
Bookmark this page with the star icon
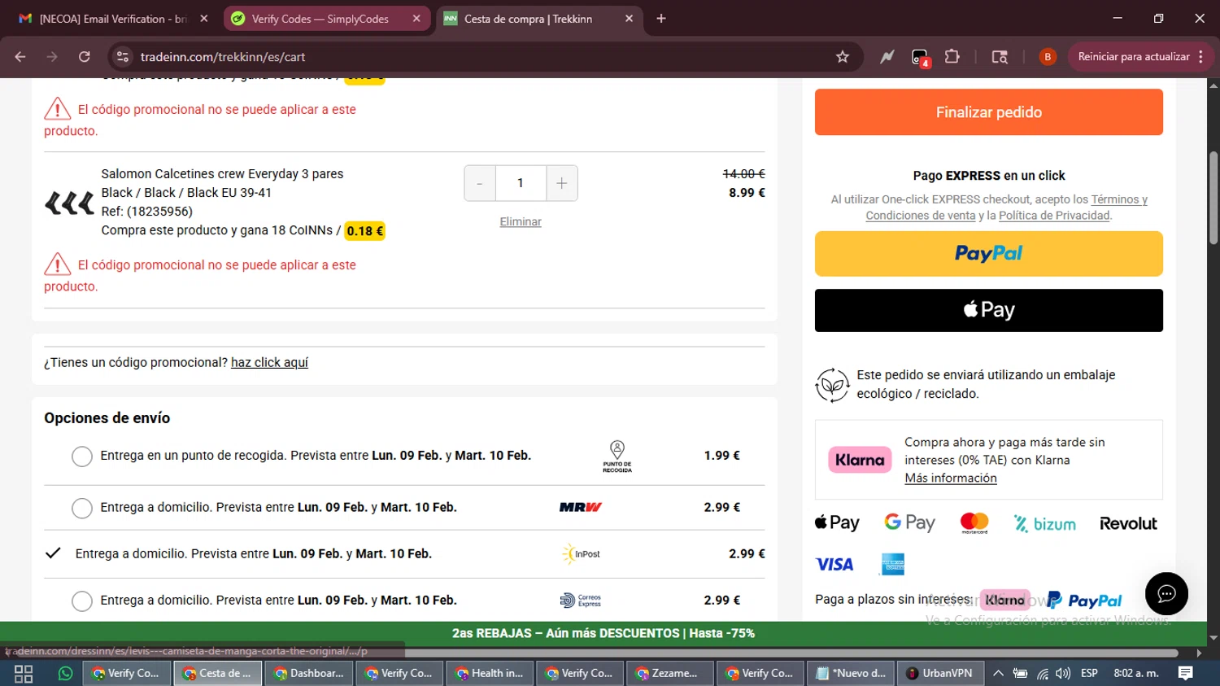[x=843, y=57]
